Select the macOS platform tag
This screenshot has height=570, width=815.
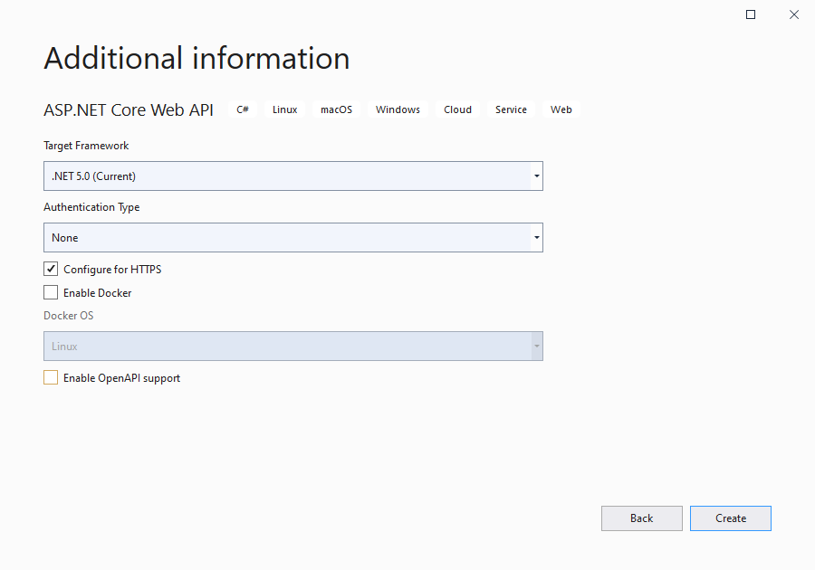click(x=336, y=109)
